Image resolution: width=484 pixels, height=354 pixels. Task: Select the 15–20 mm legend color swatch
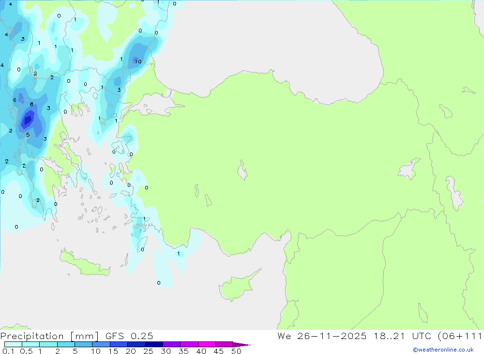tap(119, 344)
